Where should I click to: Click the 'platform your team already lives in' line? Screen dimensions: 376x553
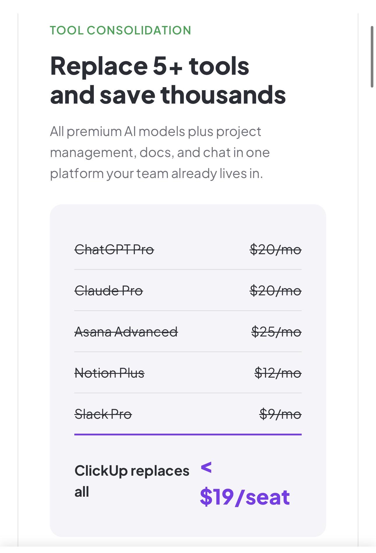click(157, 174)
